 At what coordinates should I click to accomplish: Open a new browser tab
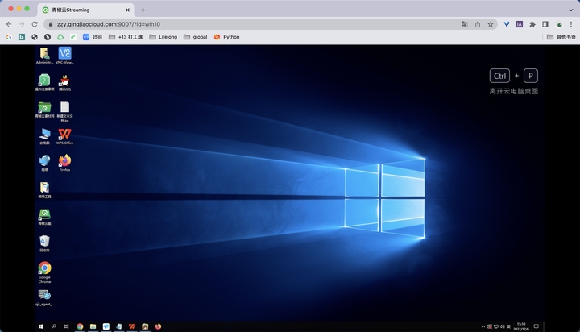(x=143, y=10)
